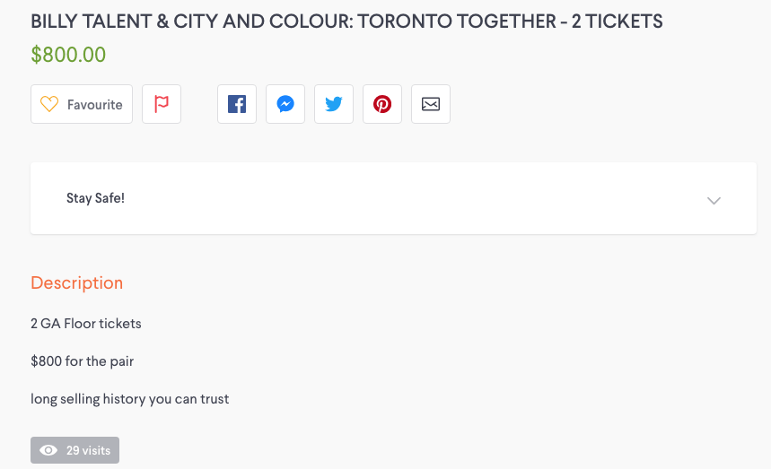The image size is (771, 469).
Task: Open the Stay Safe! heading
Action: pyautogui.click(x=95, y=198)
